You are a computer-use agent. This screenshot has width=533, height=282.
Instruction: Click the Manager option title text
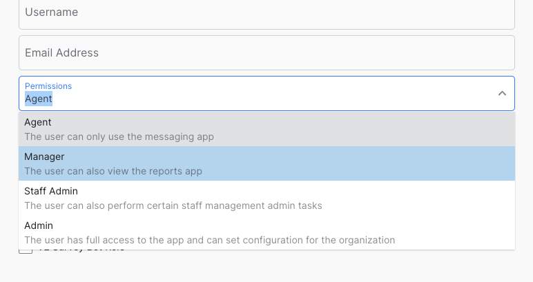point(44,157)
